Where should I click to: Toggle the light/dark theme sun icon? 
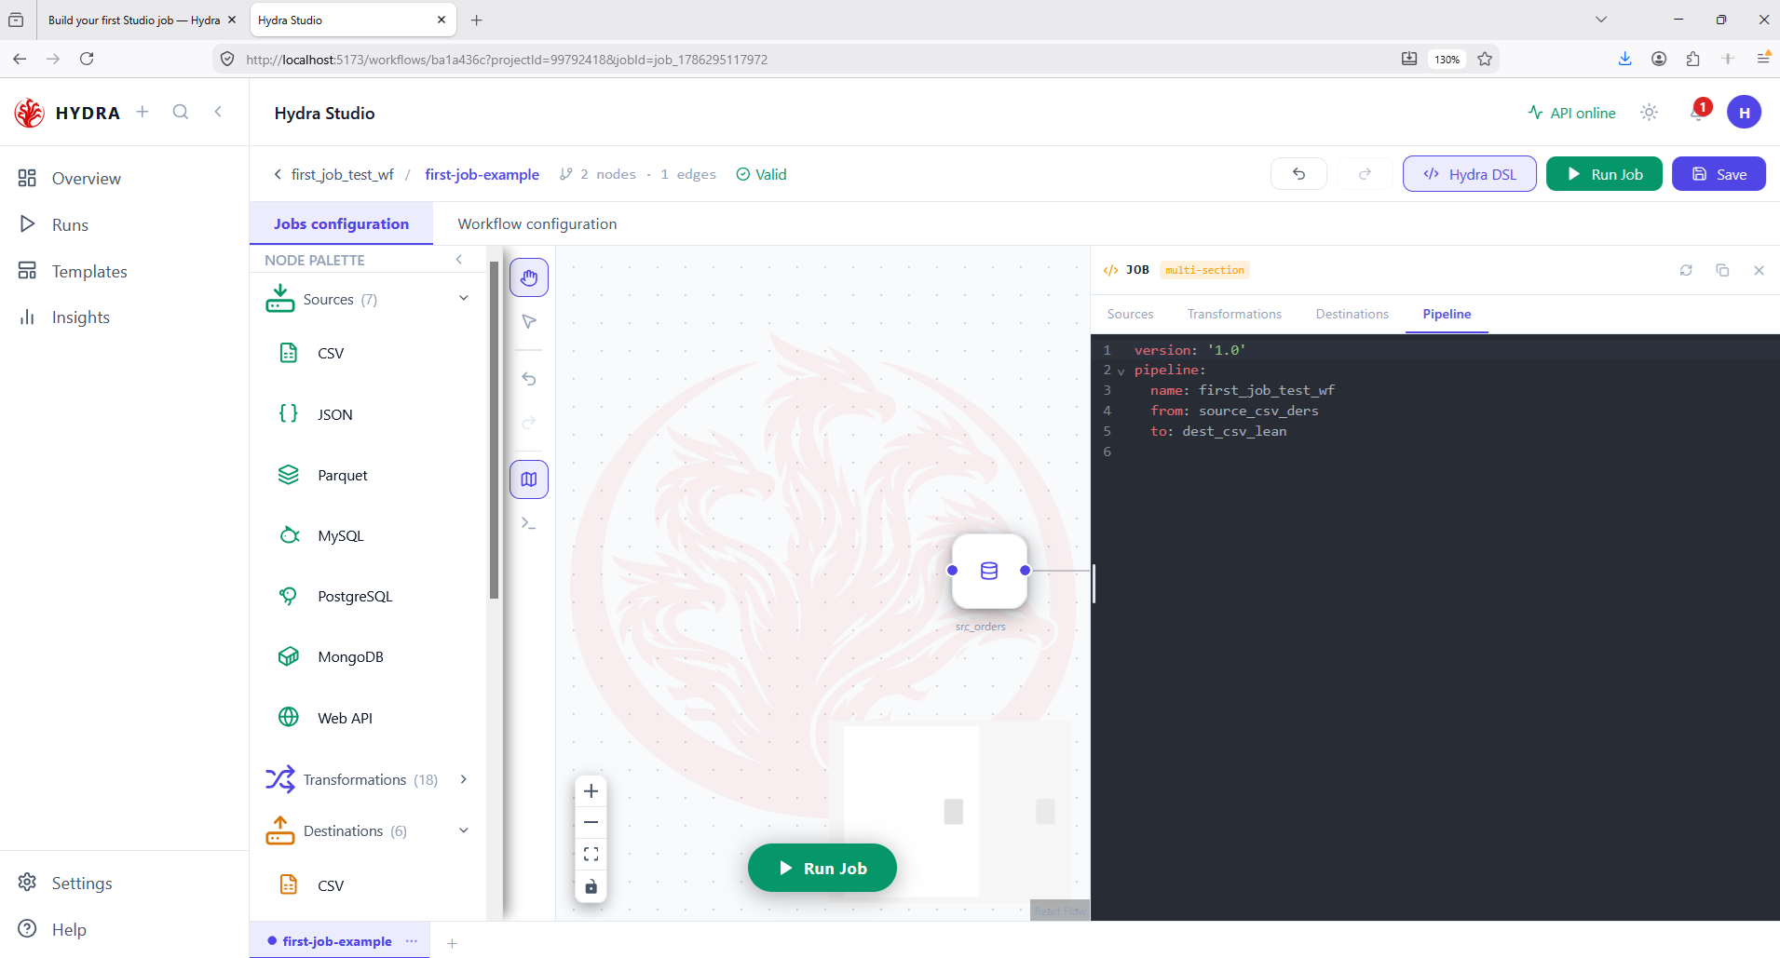point(1649,113)
